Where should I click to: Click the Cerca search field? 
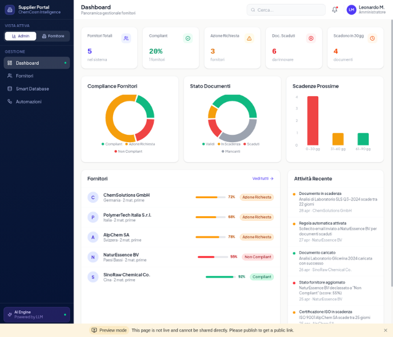click(x=286, y=10)
